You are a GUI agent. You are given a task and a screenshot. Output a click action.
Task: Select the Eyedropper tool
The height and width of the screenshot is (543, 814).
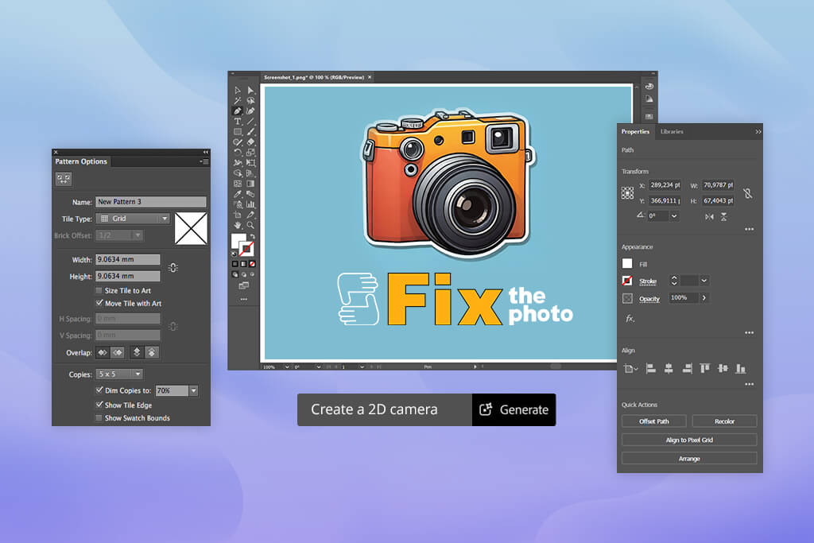point(237,194)
